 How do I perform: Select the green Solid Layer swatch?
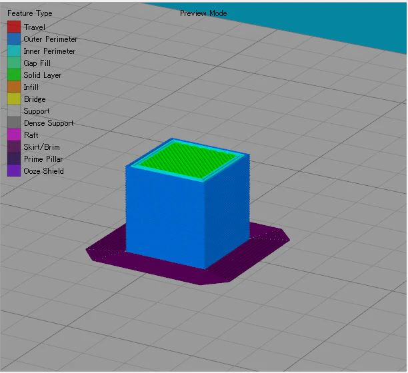[x=14, y=75]
